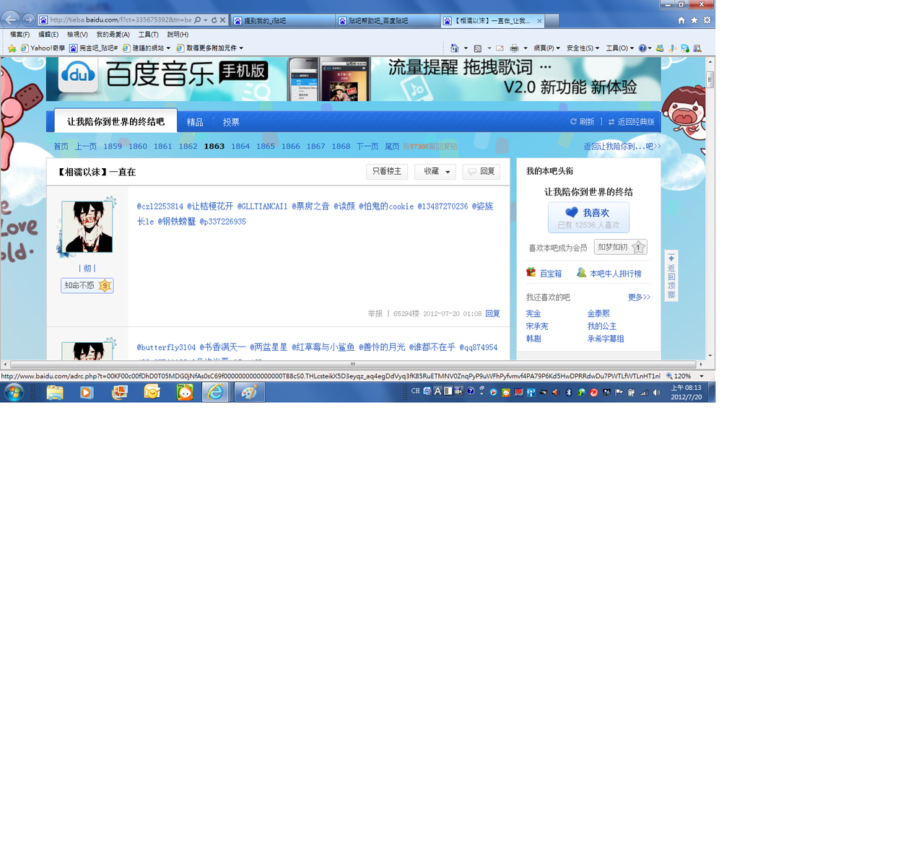The width and height of the screenshot is (924, 849).
Task: Click the volume speaker icon in the system tray
Action: coord(656,393)
